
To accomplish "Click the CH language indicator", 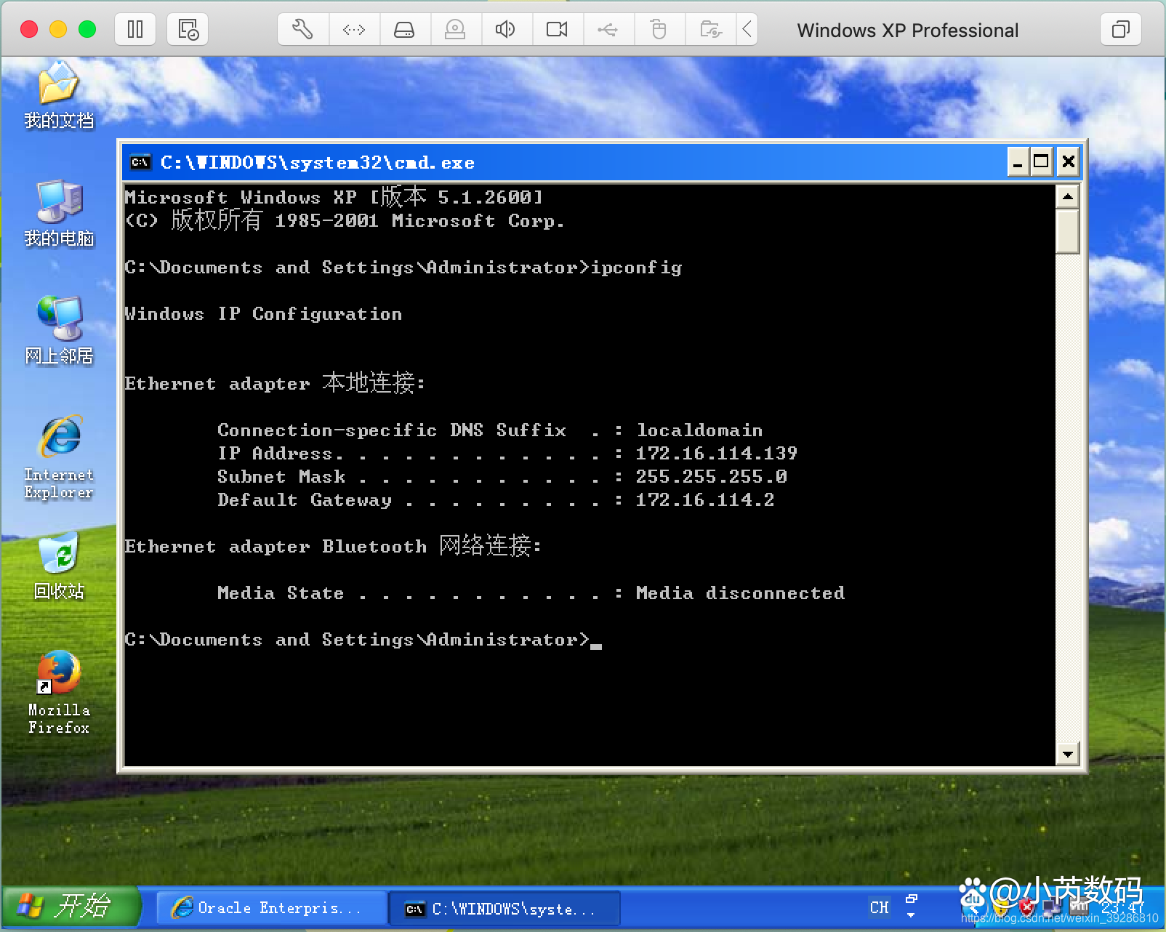I will [x=880, y=907].
